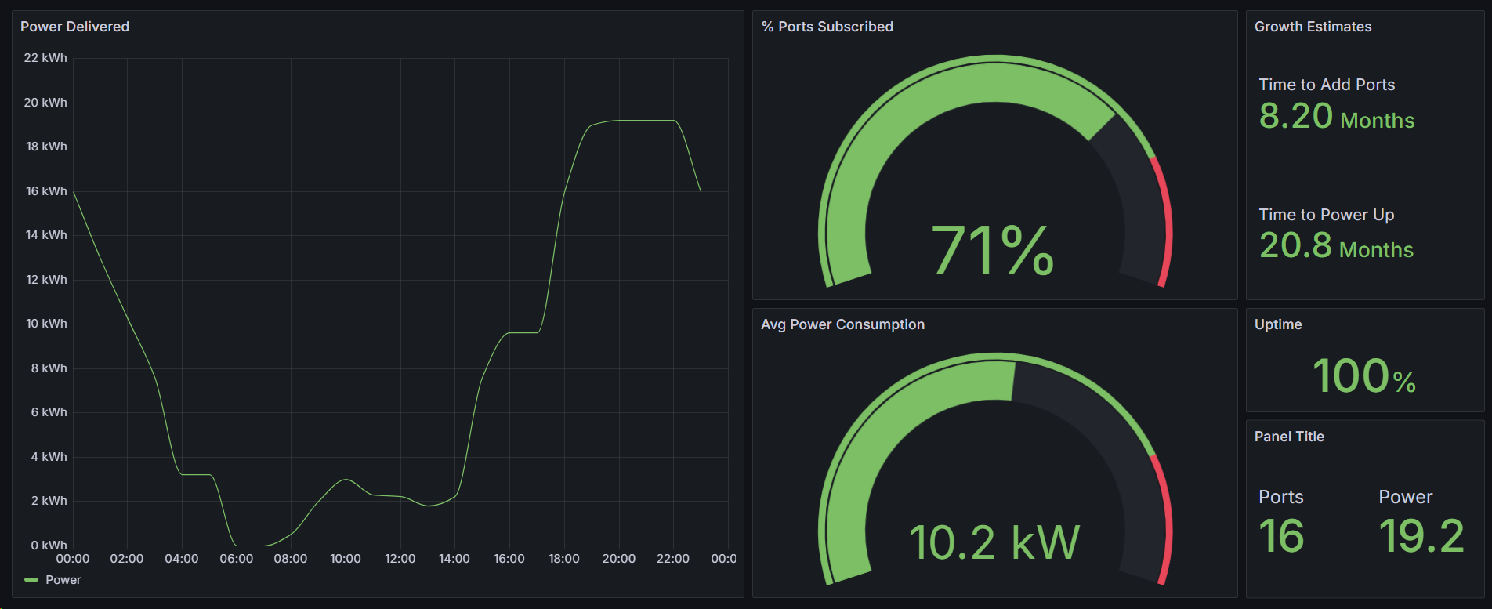Open the Avg Power Consumption panel title
Viewport: 1492px width, 609px height.
tap(843, 324)
